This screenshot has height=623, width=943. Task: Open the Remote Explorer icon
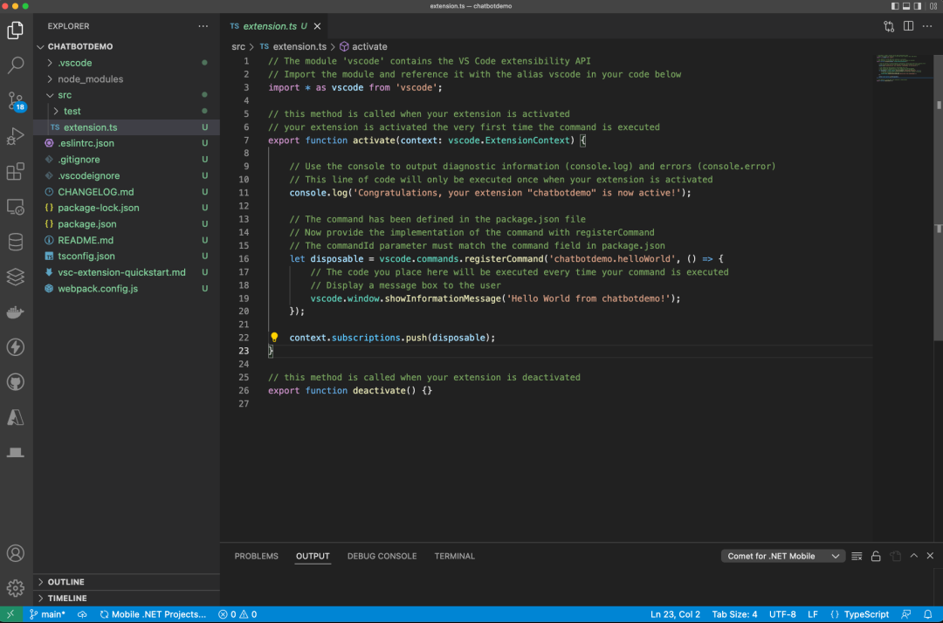(x=16, y=208)
